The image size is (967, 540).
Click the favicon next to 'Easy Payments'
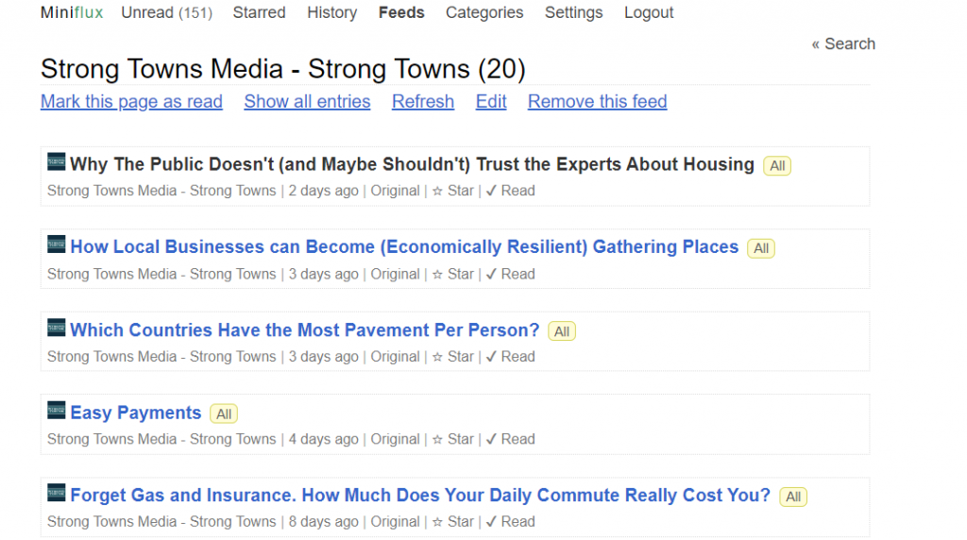(56, 410)
